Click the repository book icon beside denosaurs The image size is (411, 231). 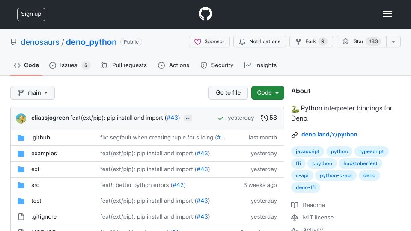point(14,42)
